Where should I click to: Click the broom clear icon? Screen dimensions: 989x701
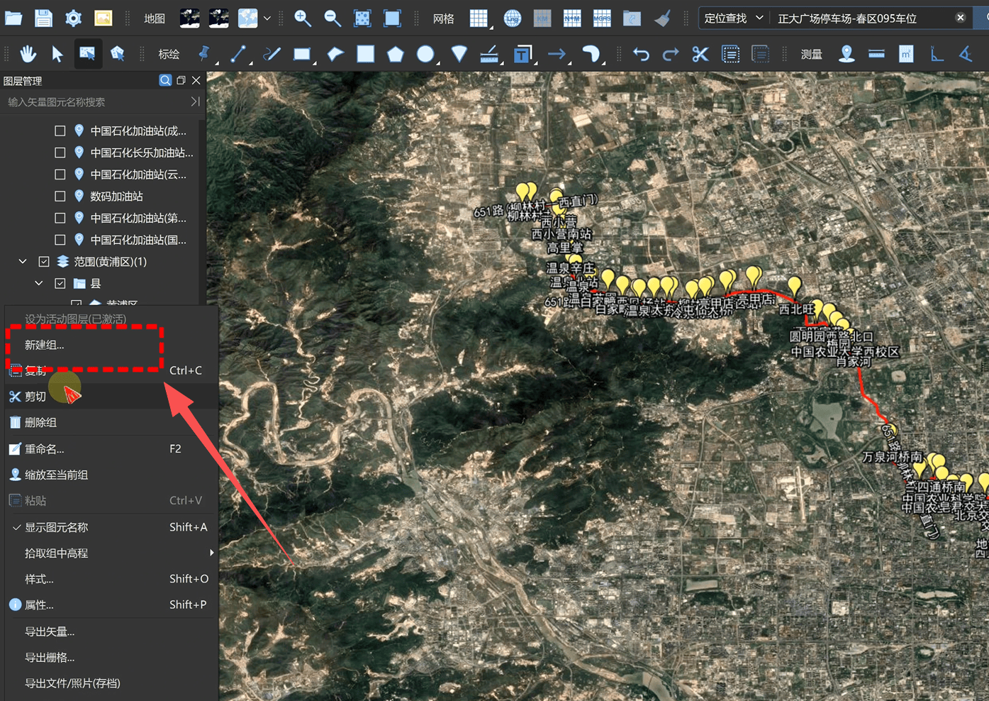tap(662, 18)
